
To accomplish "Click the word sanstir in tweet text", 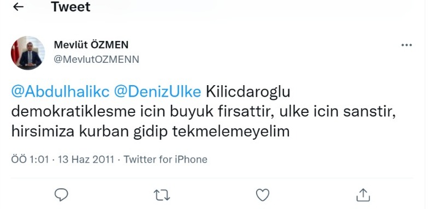I will pyautogui.click(x=369, y=112).
